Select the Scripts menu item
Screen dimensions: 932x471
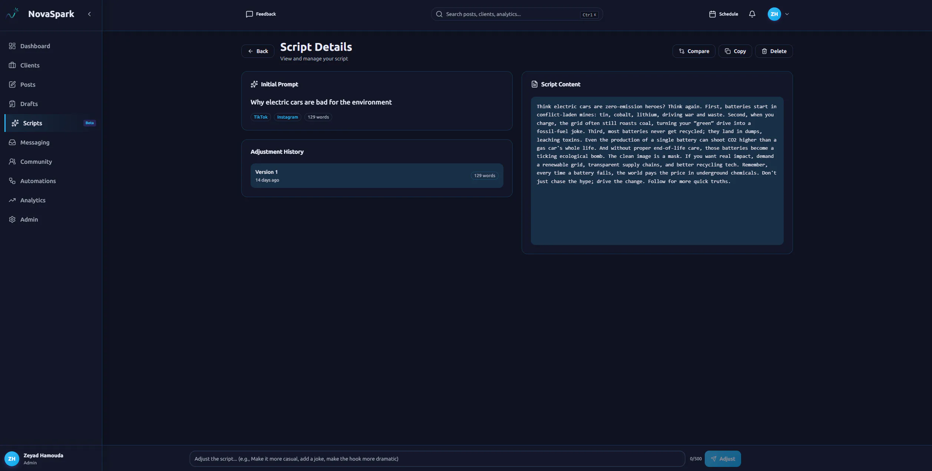tap(51, 123)
